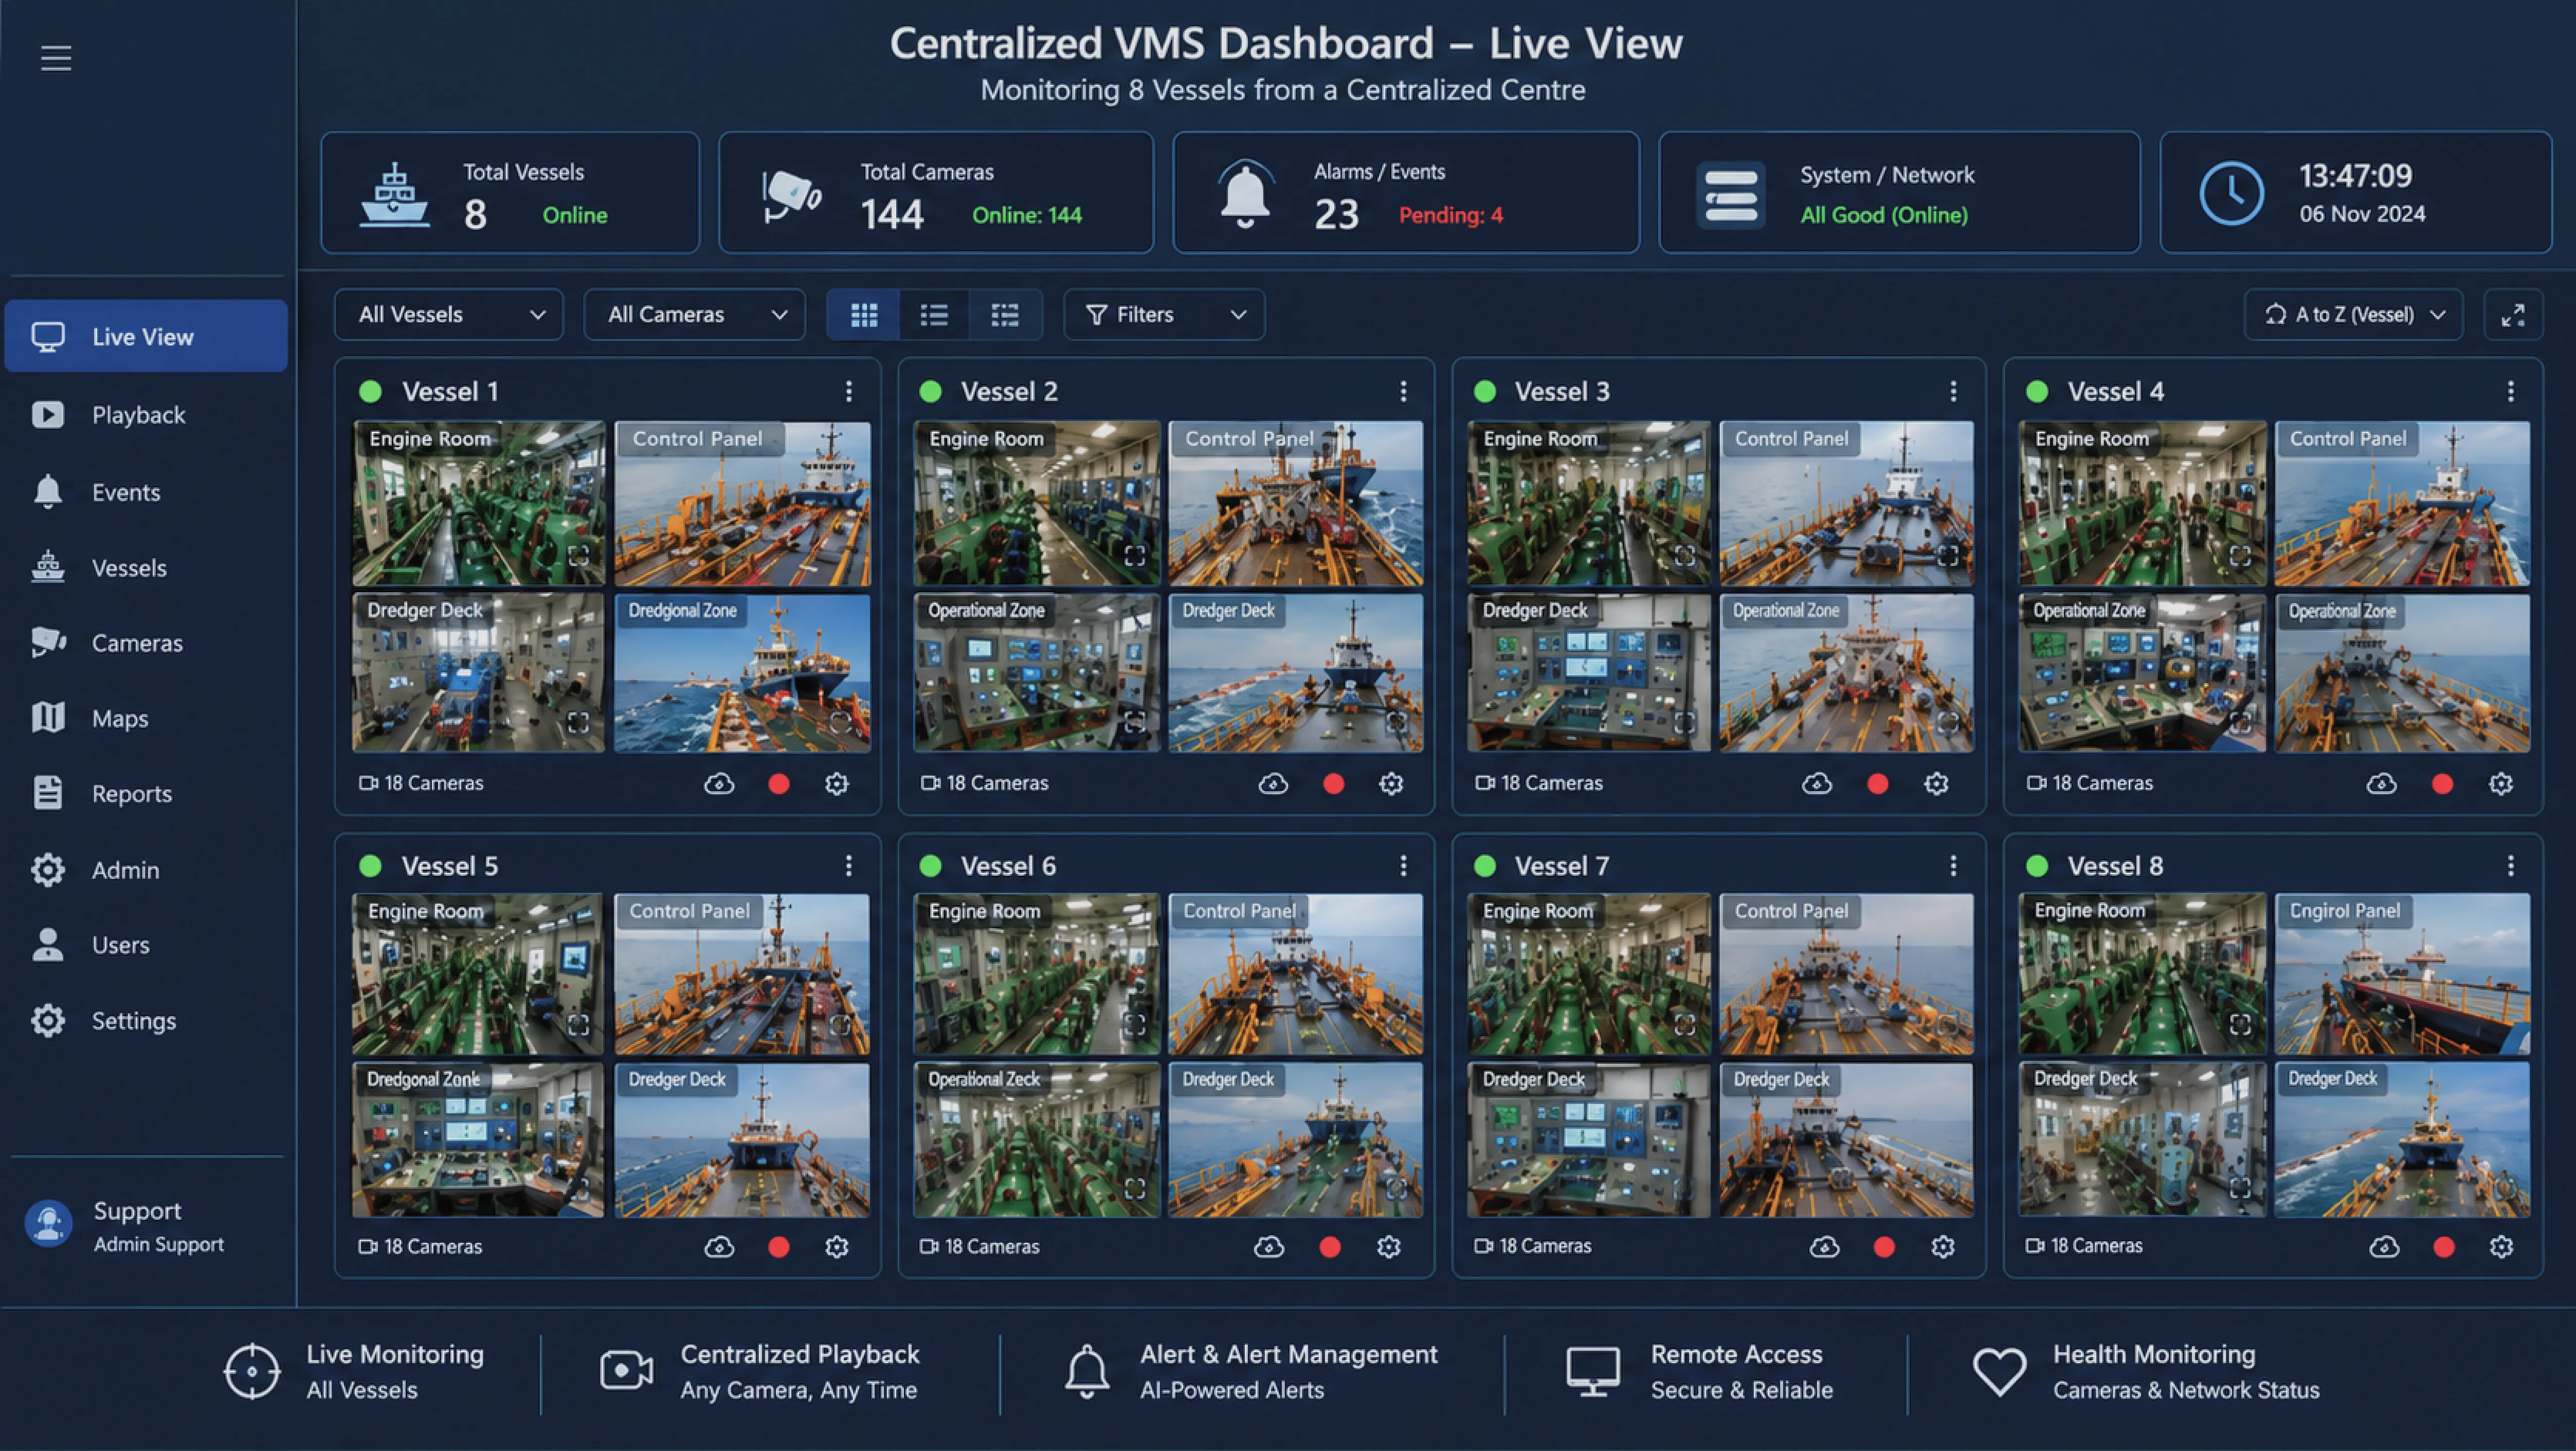Switch to list view layout
2576x1451 pixels.
934,315
